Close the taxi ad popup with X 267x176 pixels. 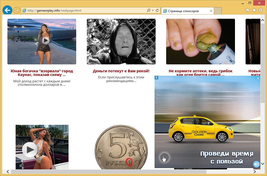click(258, 78)
